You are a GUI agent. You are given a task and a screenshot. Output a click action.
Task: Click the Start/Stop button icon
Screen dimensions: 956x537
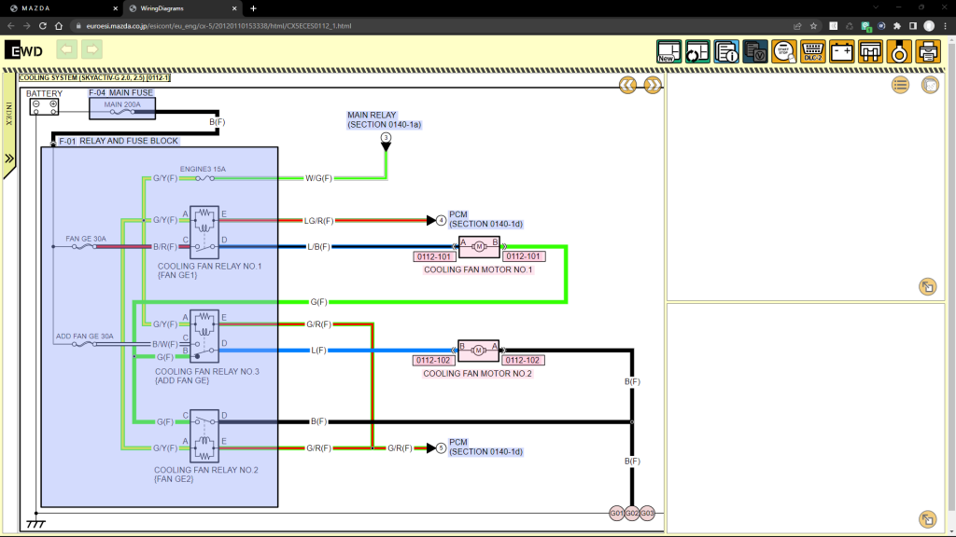pos(784,52)
